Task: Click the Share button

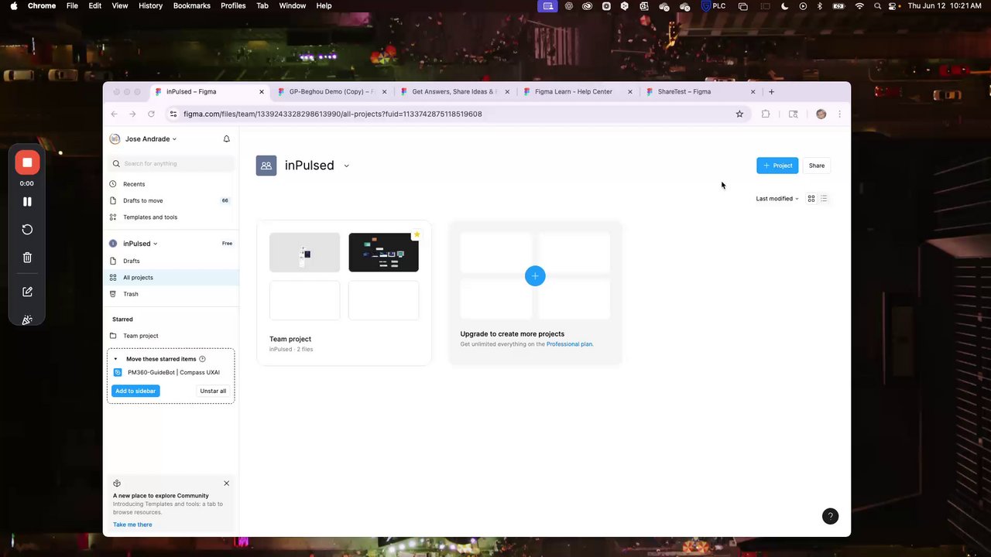Action: click(817, 166)
